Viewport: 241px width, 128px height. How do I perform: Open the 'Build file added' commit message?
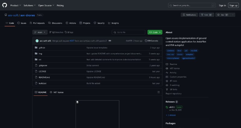[93, 83]
